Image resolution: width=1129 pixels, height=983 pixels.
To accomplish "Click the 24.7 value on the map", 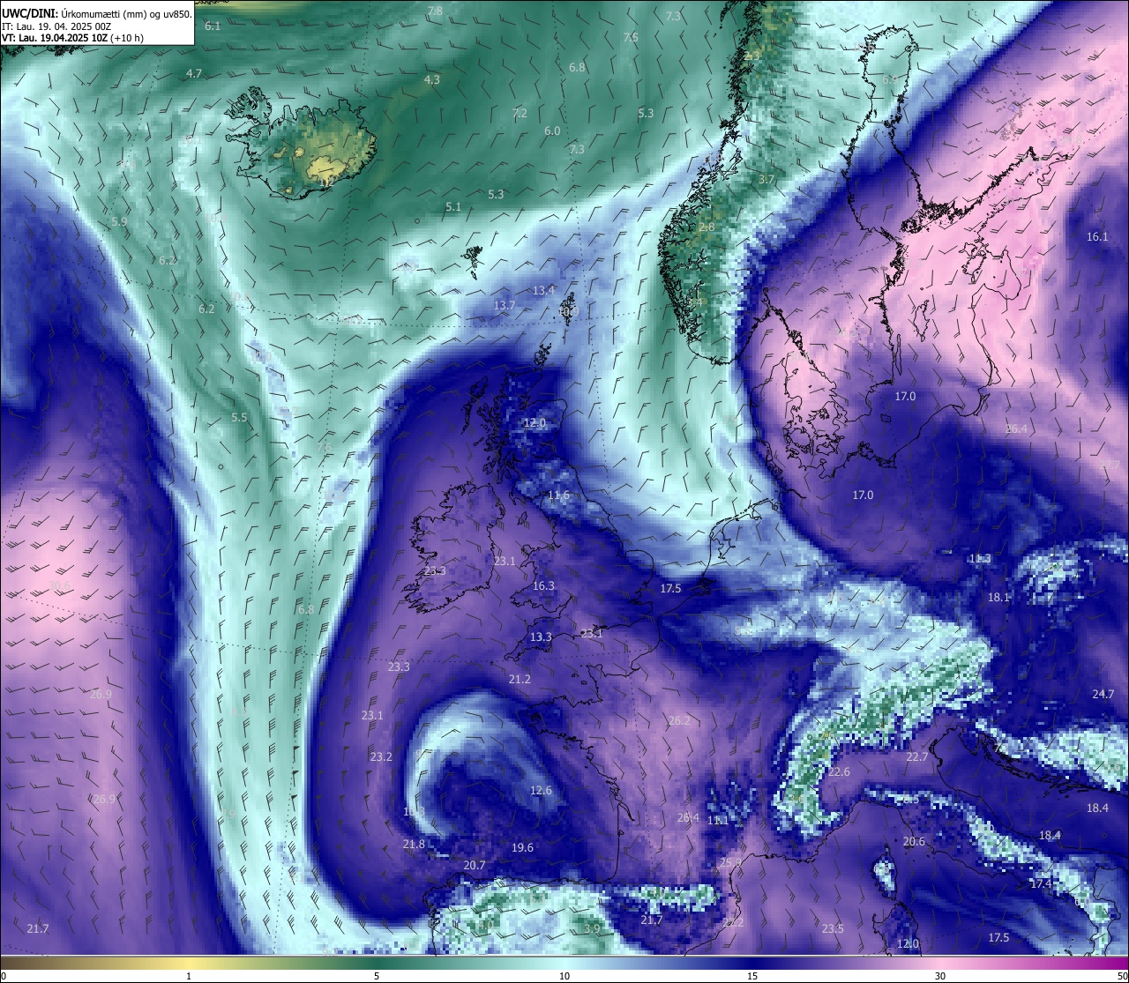I will (1103, 694).
